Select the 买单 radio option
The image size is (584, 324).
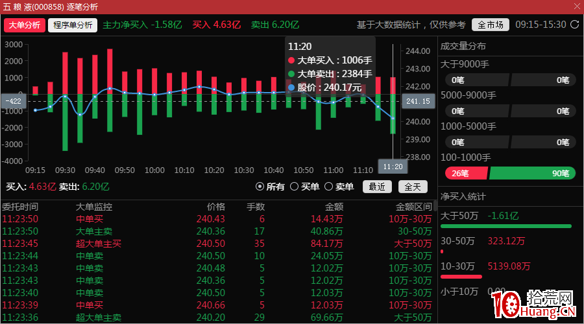[x=305, y=187]
